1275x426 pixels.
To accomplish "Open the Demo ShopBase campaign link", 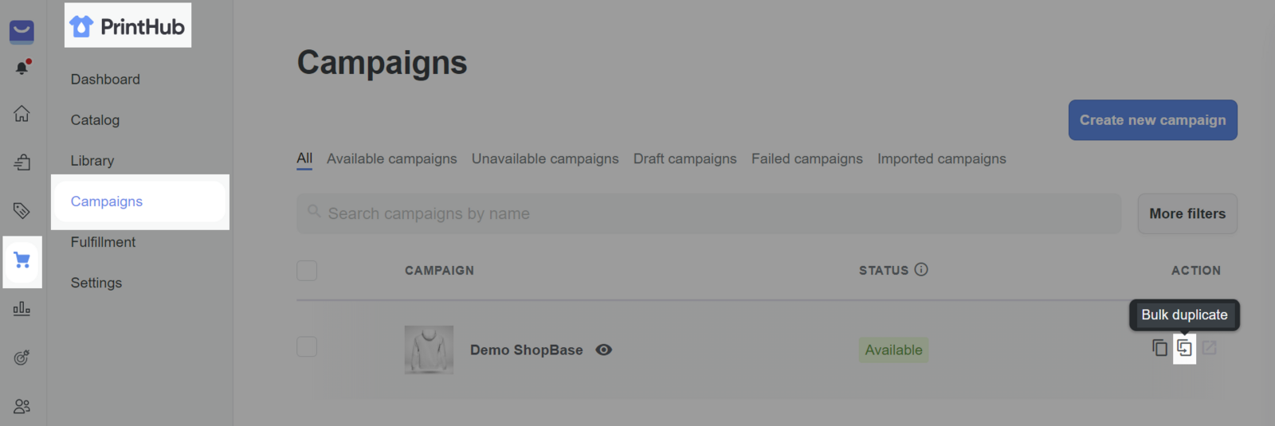I will pos(526,350).
